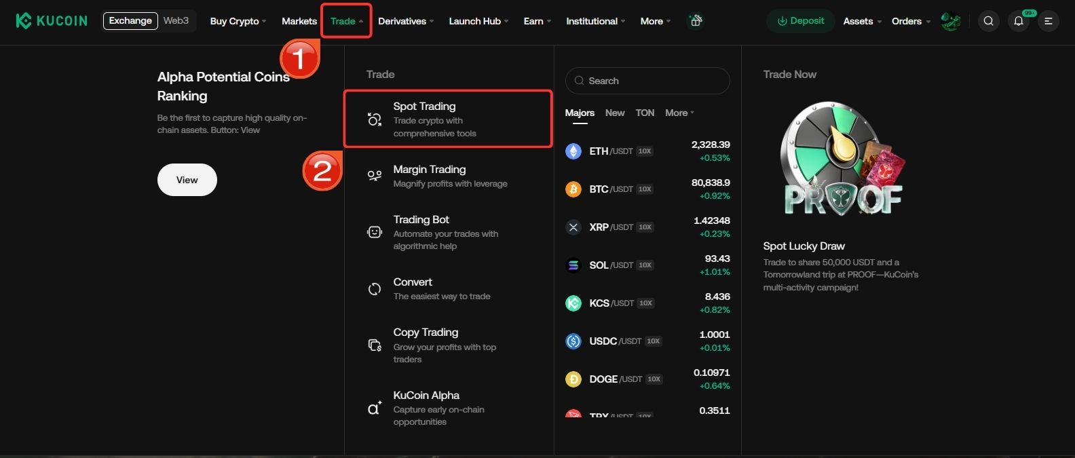Select Trading Bot menu entry

448,232
